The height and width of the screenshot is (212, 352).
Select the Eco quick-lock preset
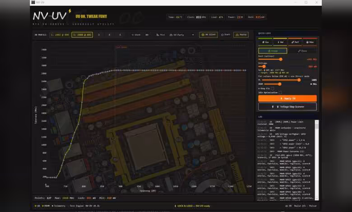(265, 42)
